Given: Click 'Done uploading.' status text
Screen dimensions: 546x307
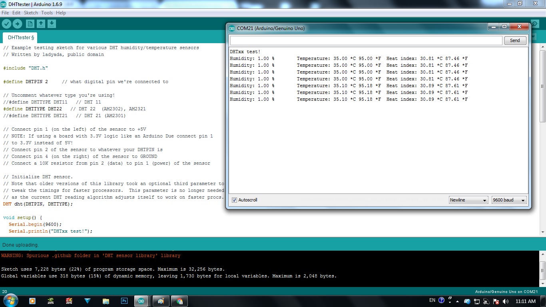Looking at the screenshot, I should (20, 245).
